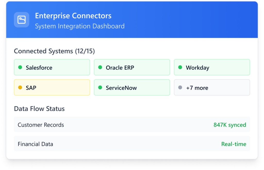Select the Financial Data flow row

132,144
